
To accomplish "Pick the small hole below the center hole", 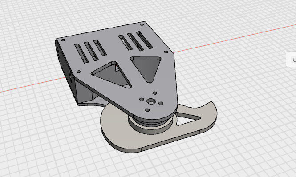I will [x=147, y=110].
